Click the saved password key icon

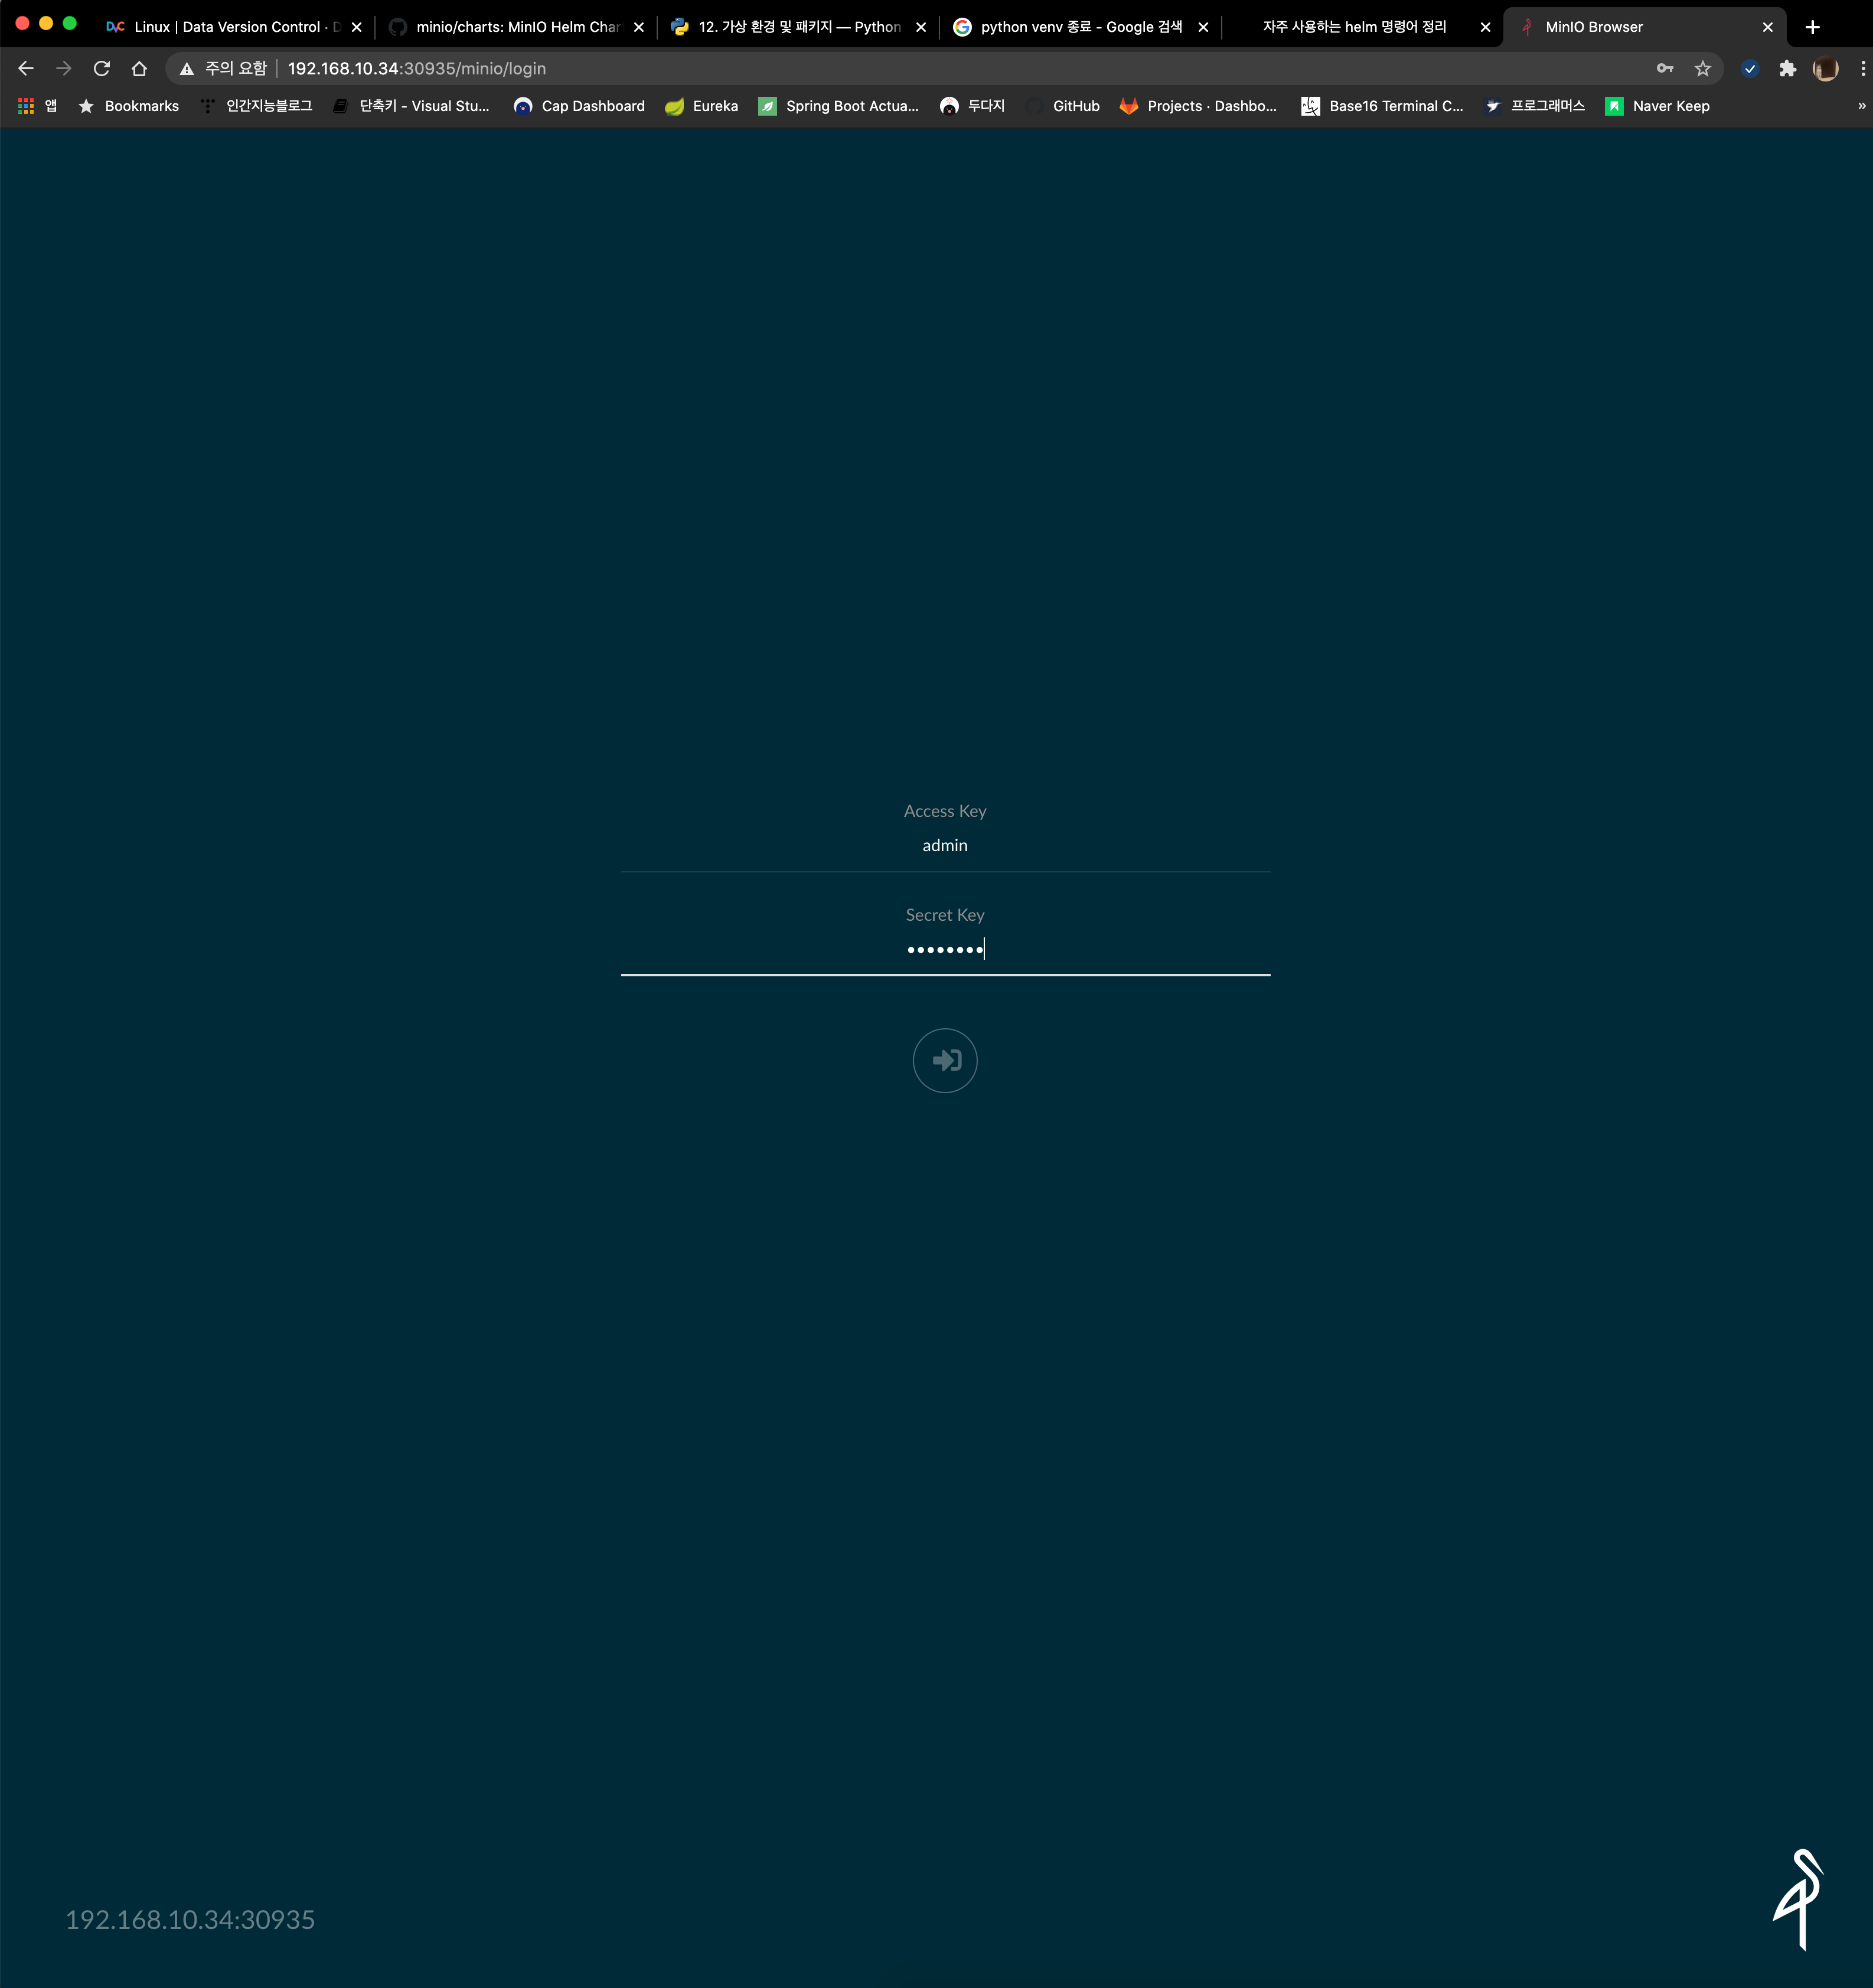[1665, 68]
